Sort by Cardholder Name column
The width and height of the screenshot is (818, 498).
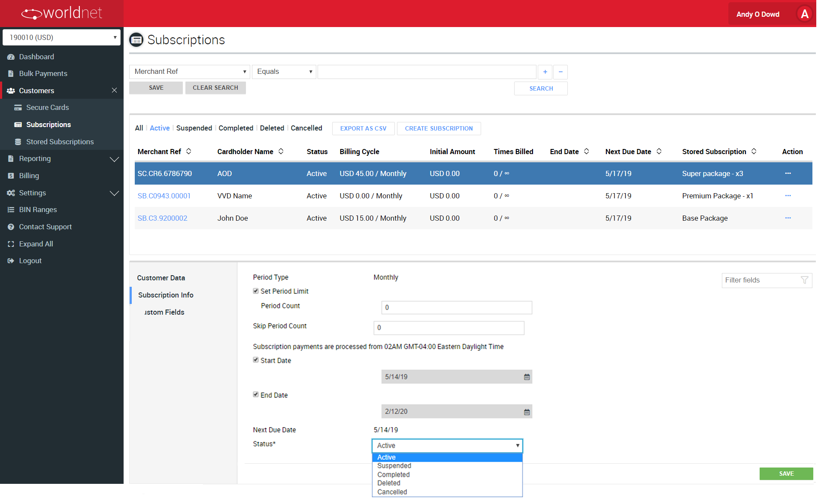(x=281, y=151)
